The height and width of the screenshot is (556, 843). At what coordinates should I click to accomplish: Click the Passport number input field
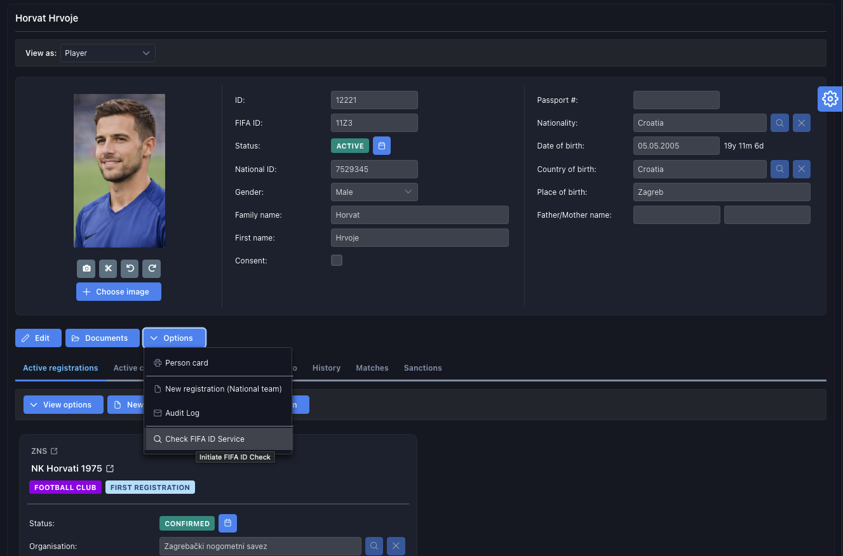point(676,100)
